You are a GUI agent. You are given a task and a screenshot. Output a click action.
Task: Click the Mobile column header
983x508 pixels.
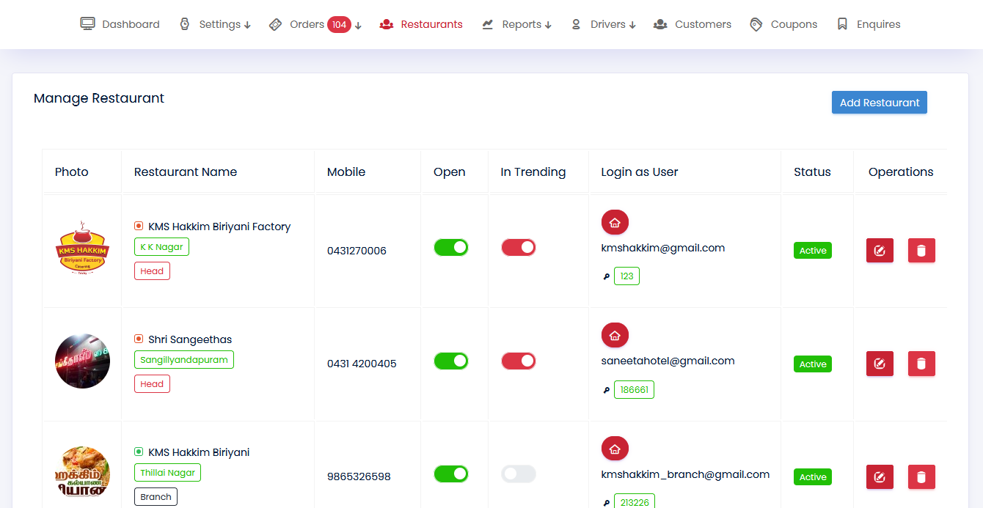click(x=346, y=172)
